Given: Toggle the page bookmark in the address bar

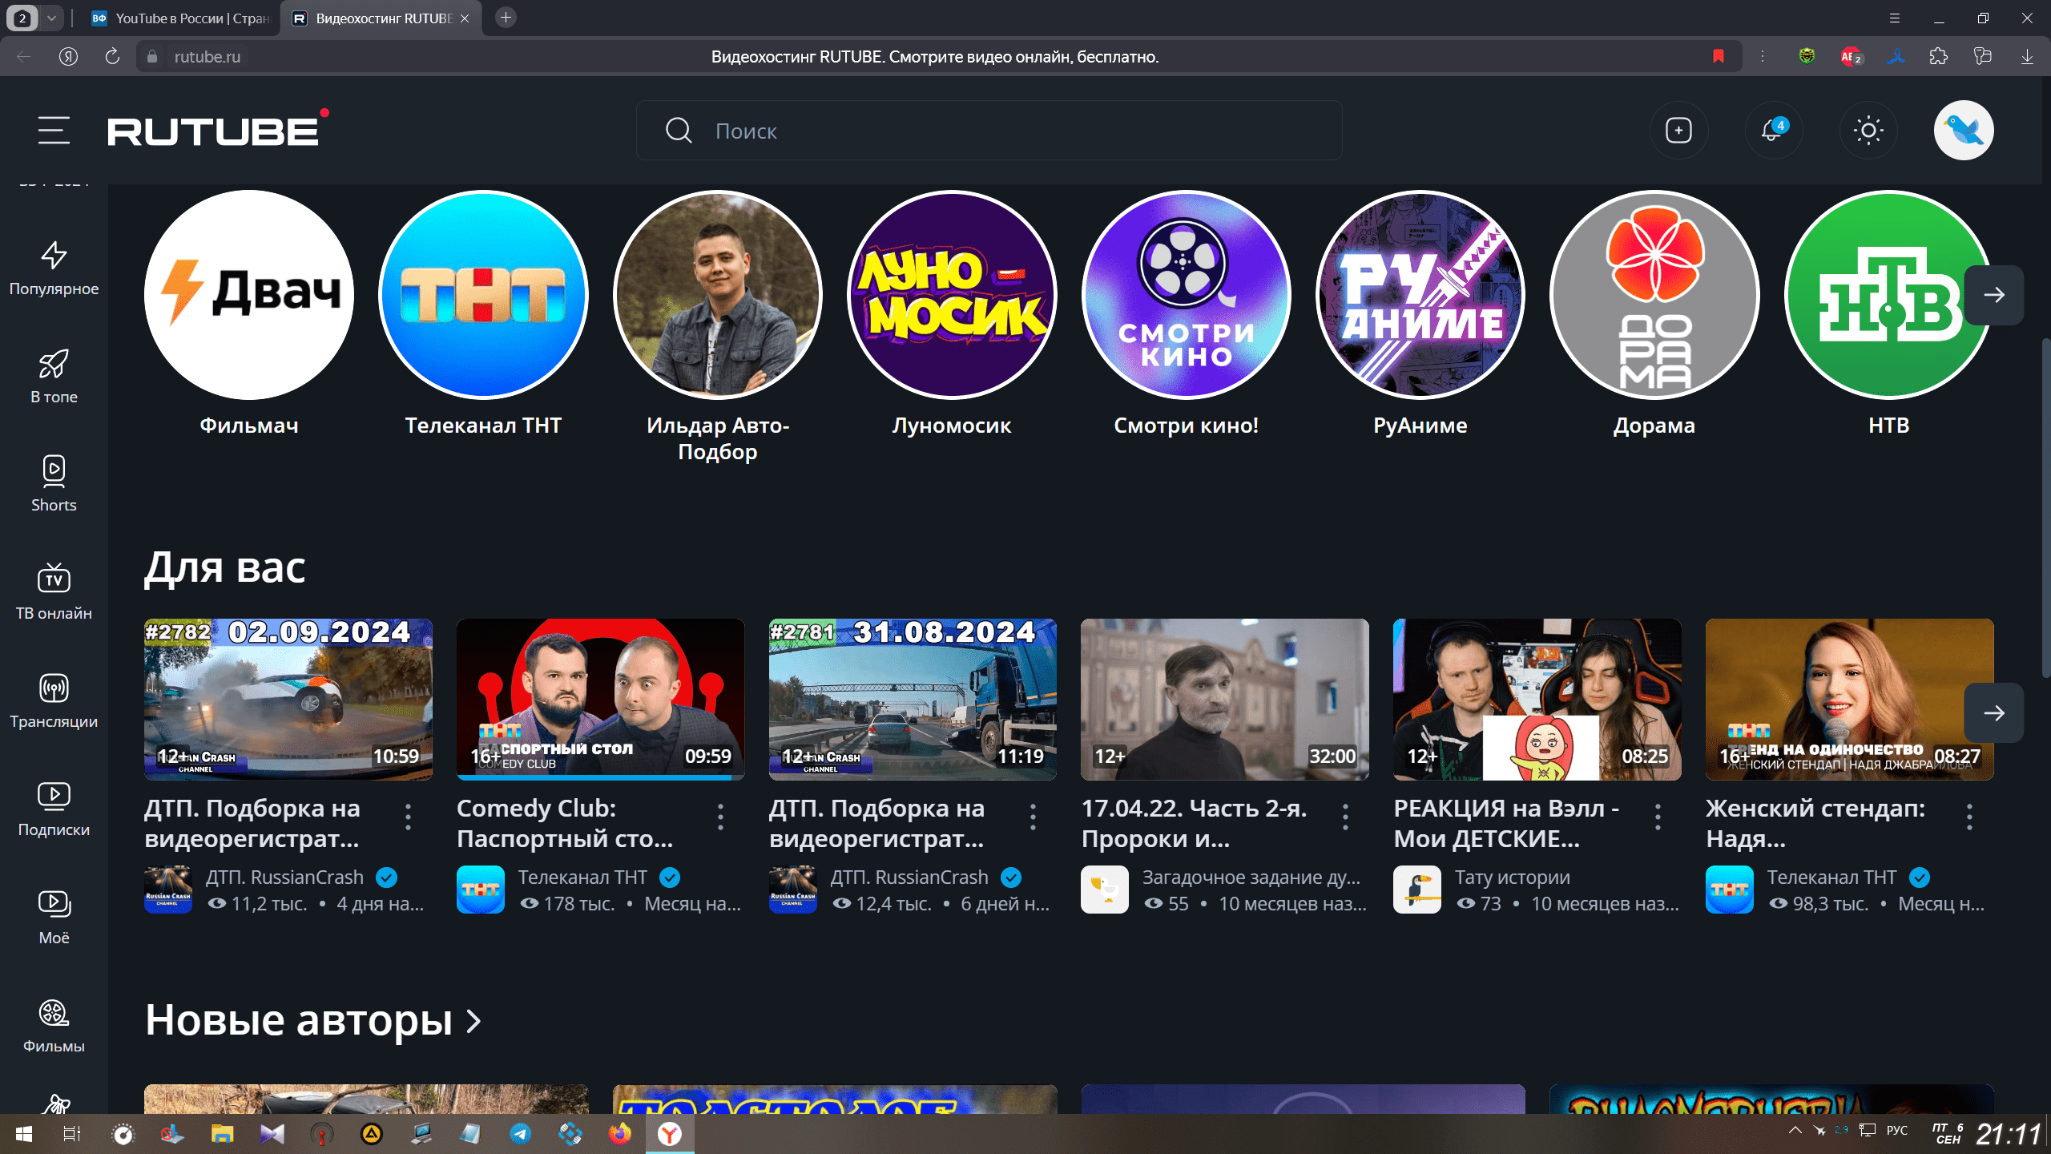Looking at the screenshot, I should point(1718,56).
